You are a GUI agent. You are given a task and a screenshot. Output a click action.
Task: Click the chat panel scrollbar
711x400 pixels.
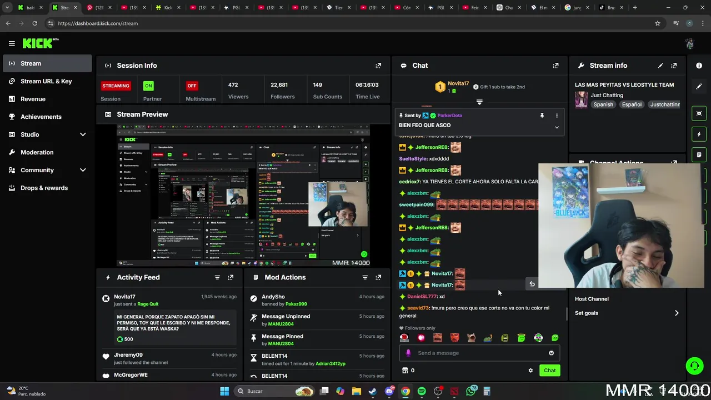point(566,314)
